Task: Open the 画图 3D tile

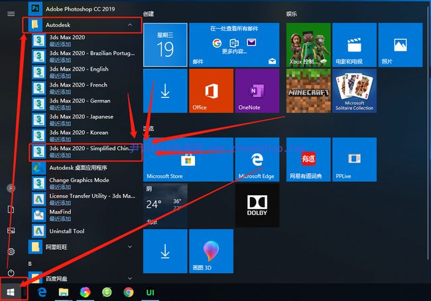Action: pos(211,251)
